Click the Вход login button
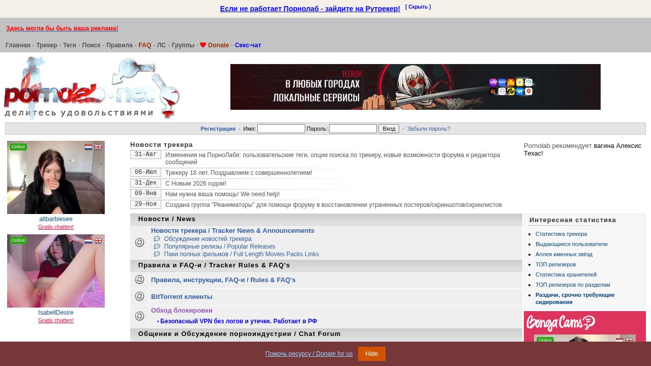The width and height of the screenshot is (651, 366). (x=389, y=129)
